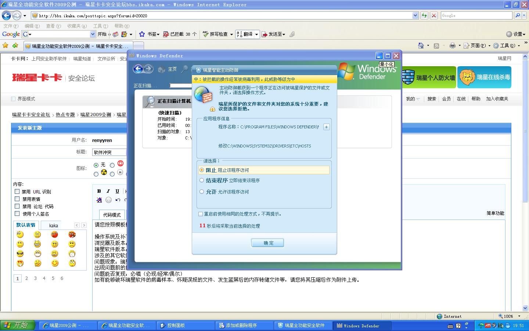Click the popup blocker 已拦截 icon

coord(166,34)
